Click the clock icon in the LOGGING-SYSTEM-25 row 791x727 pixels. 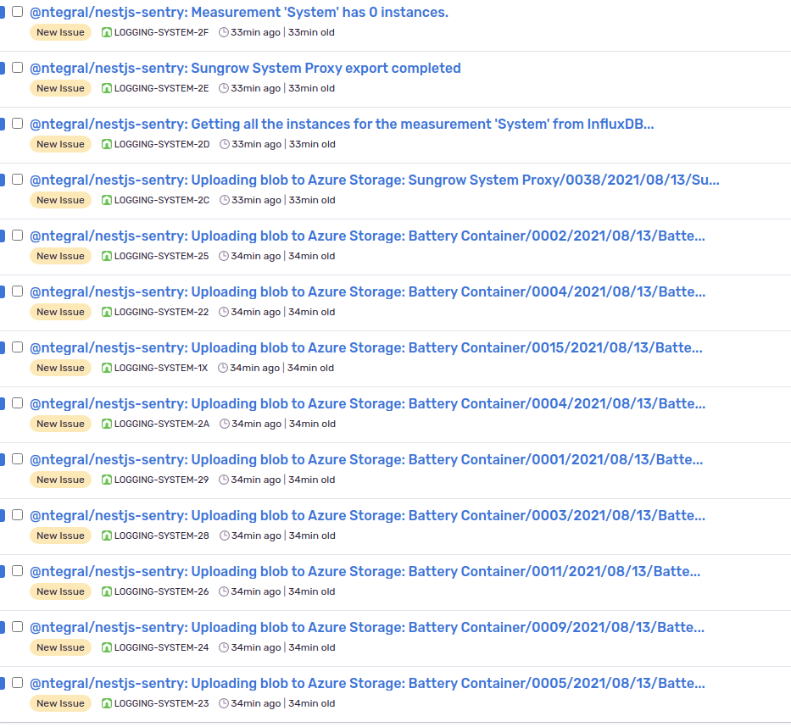click(224, 256)
